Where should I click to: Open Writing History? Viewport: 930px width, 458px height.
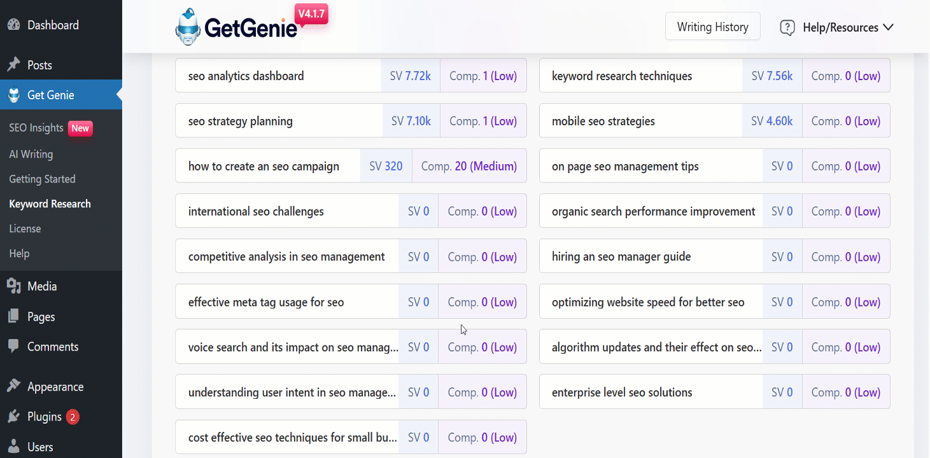713,27
